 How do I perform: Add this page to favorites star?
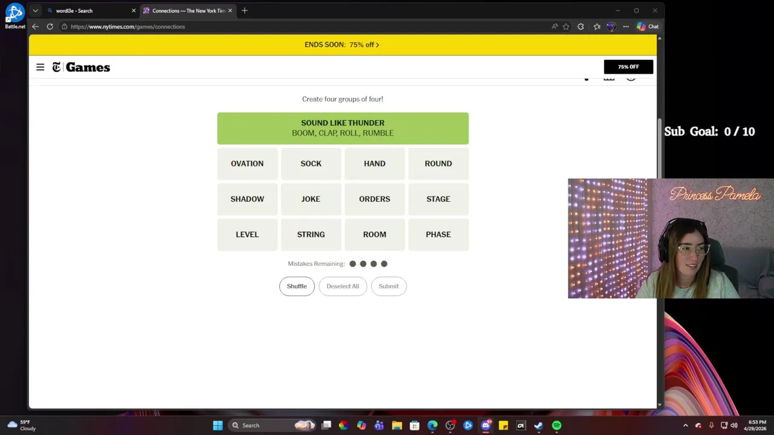point(566,27)
